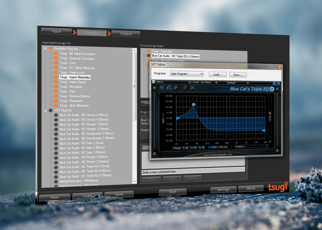Select Tsugi - Crop plug-in
322x230 pixels.
click(x=68, y=63)
